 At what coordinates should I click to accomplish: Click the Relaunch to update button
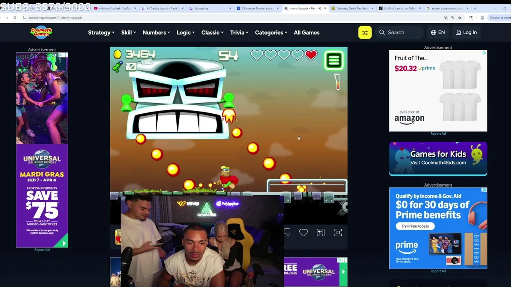(499, 18)
